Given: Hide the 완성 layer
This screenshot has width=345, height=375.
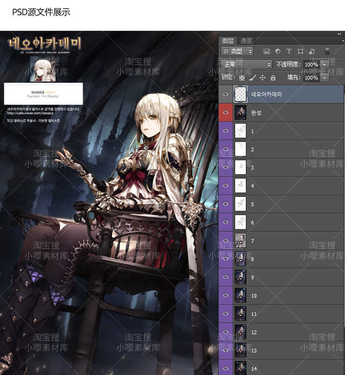Looking at the screenshot, I should pyautogui.click(x=225, y=113).
